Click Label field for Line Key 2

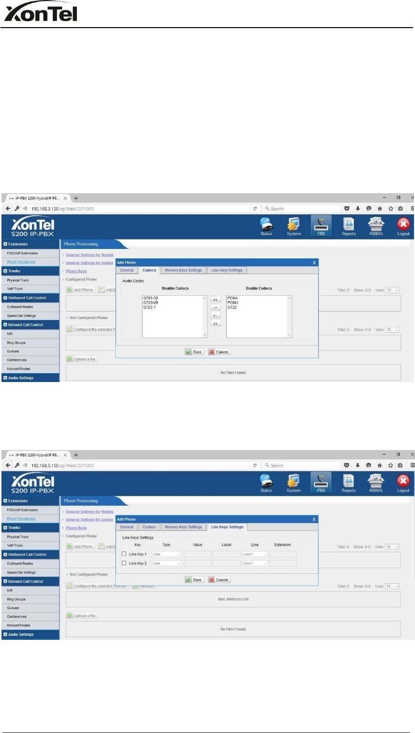tap(226, 563)
